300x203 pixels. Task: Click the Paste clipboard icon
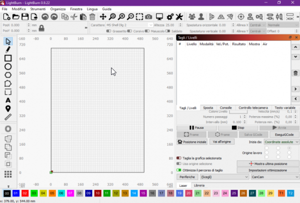(83, 17)
